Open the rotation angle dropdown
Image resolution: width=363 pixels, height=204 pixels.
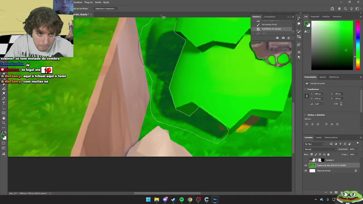323,104
